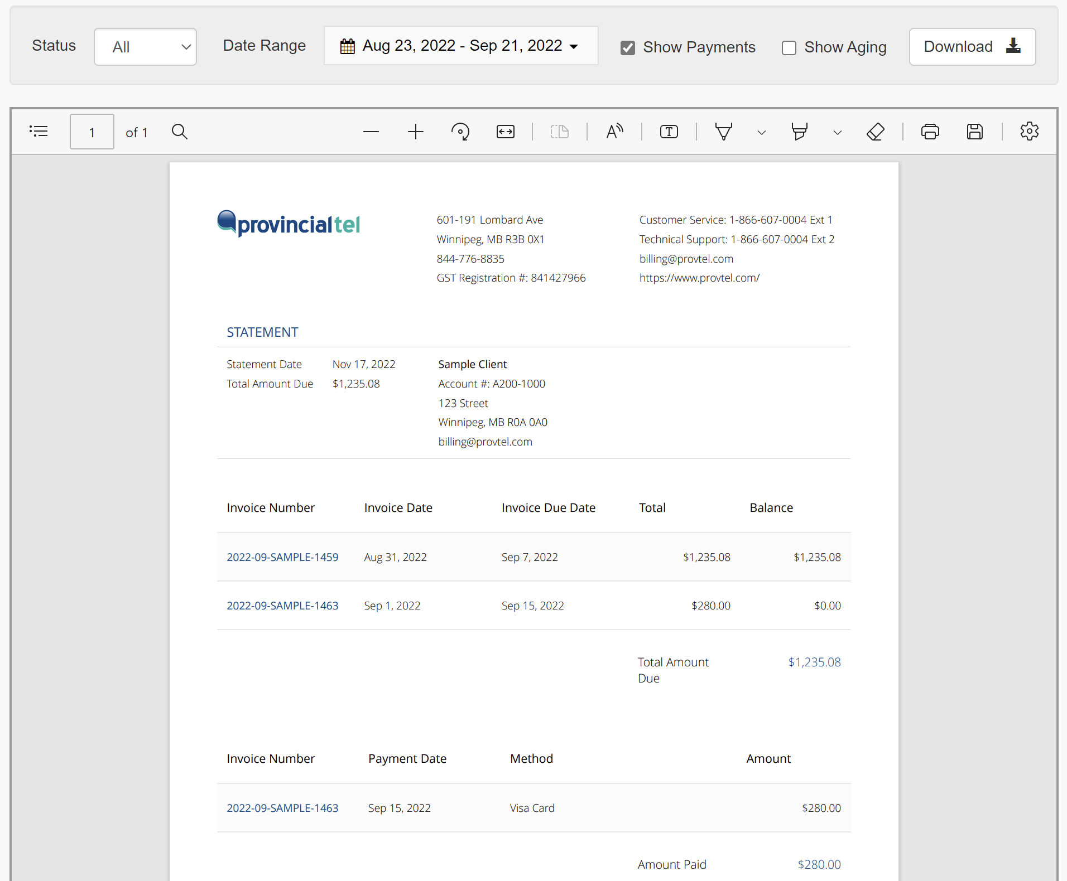Click Technical Support phone line text
The width and height of the screenshot is (1067, 881).
click(737, 239)
